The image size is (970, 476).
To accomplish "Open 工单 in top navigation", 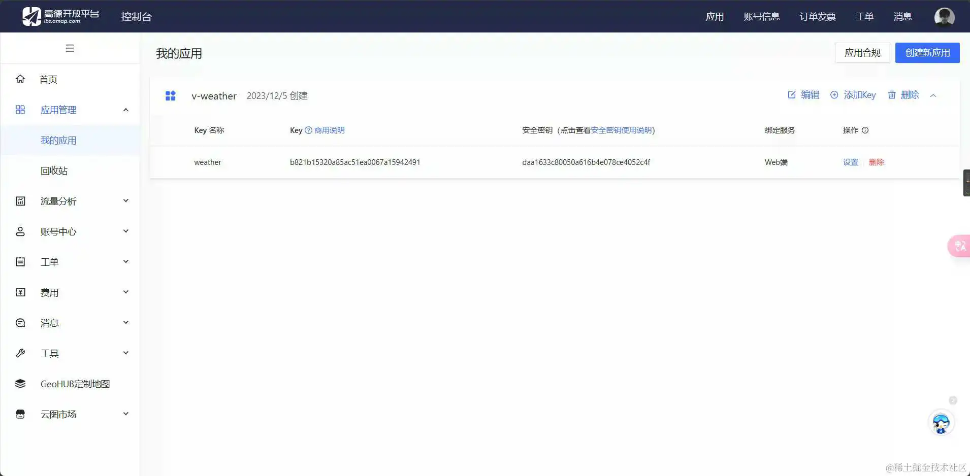I will (x=864, y=17).
